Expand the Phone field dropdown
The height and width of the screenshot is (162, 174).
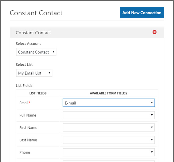(109, 152)
